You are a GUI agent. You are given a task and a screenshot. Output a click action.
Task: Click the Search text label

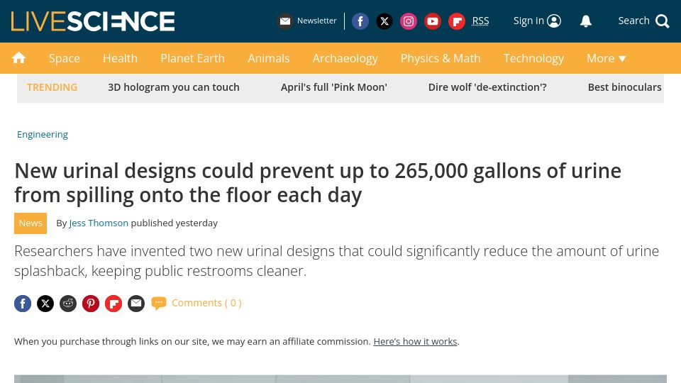[x=633, y=21]
